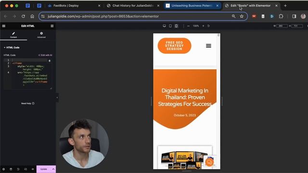Click the preview height input field
Screen dimensions: 308x173
(x=297, y=26)
